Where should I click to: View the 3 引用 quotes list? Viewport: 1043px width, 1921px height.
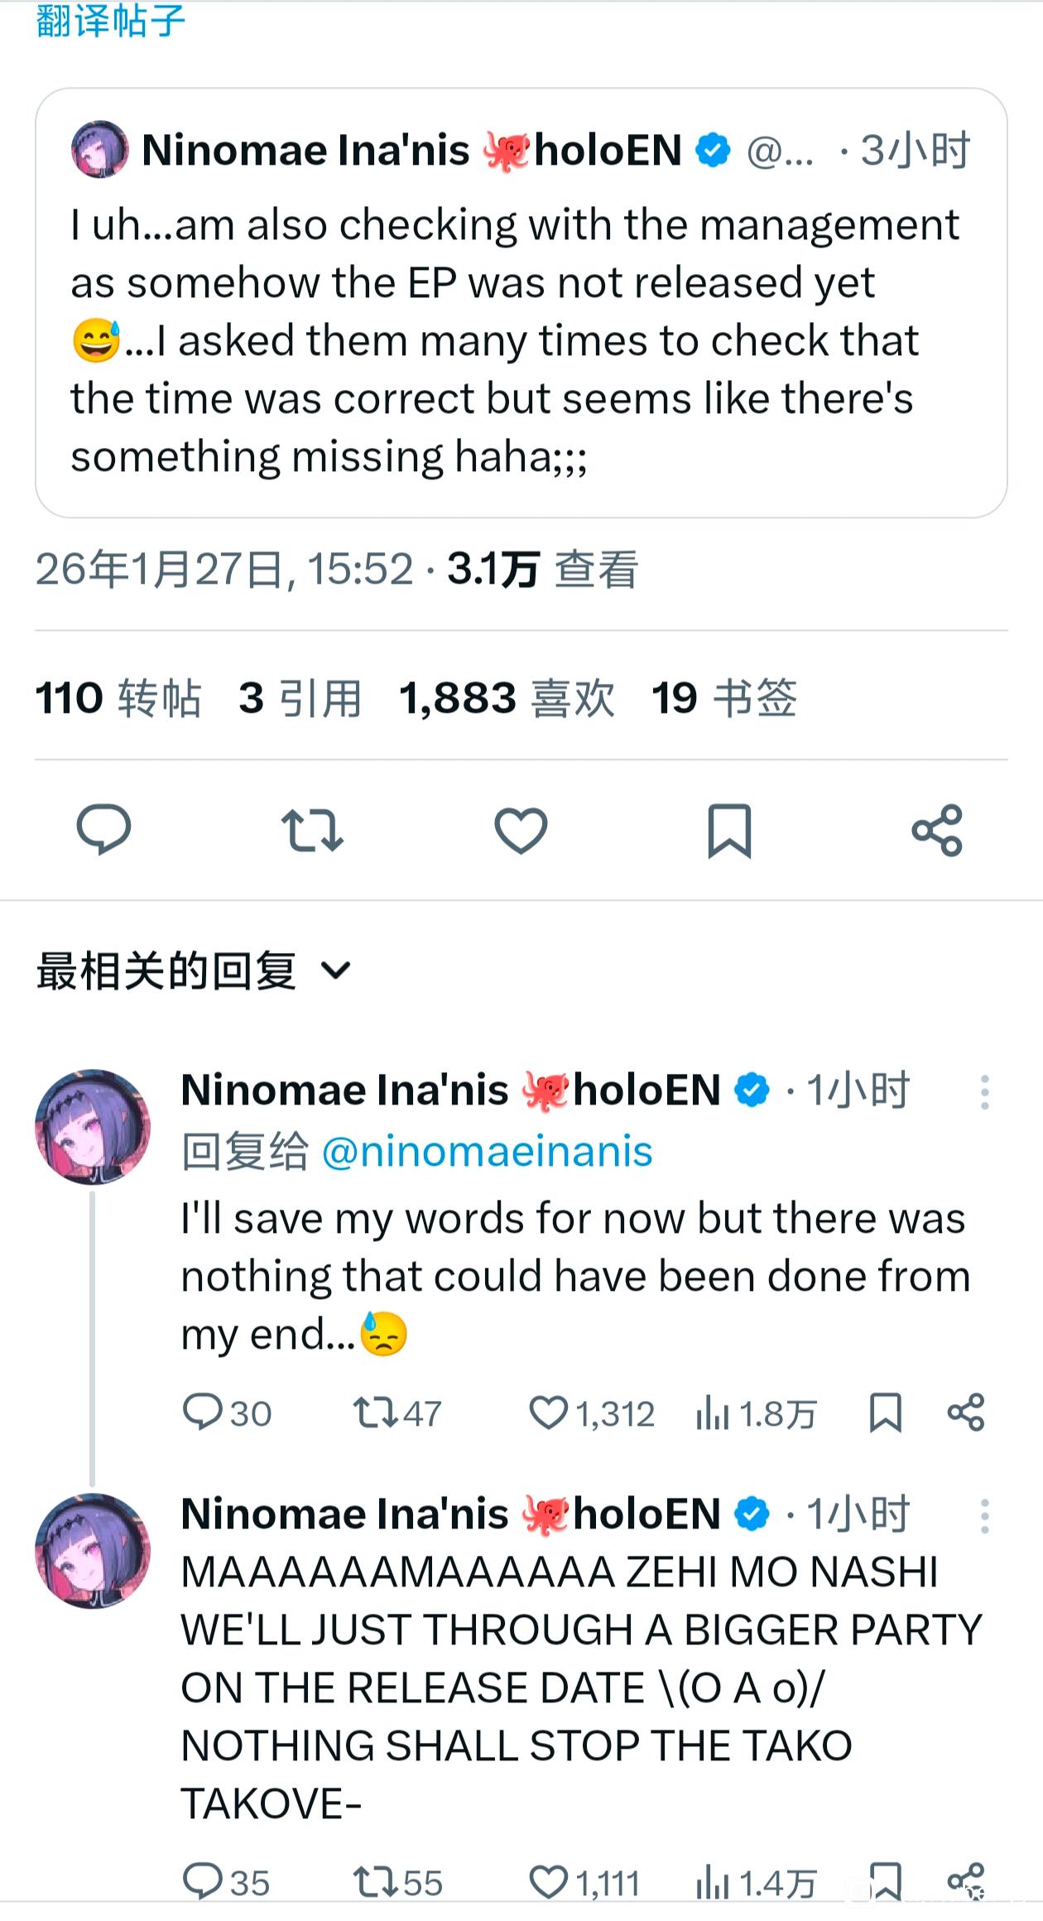pyautogui.click(x=300, y=698)
